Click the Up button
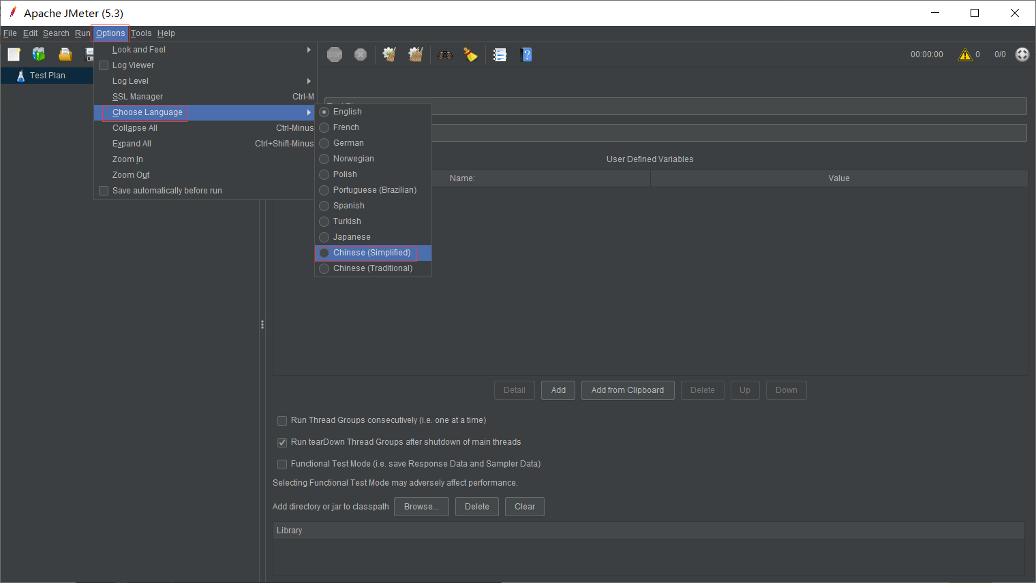 [745, 390]
